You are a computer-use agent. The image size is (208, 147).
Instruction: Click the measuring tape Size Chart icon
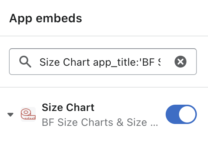point(28,114)
